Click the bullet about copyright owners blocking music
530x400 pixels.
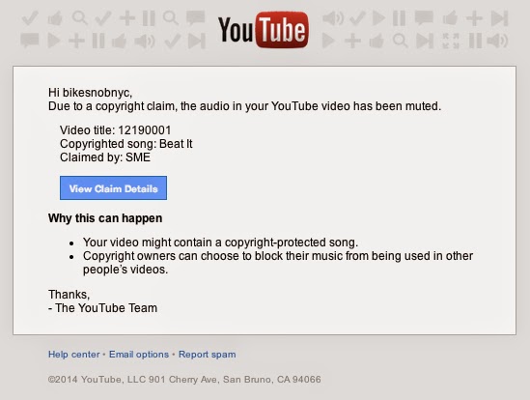[x=278, y=263]
